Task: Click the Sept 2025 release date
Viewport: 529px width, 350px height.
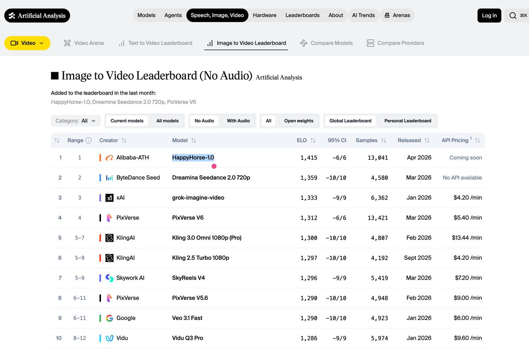Action: pos(418,258)
